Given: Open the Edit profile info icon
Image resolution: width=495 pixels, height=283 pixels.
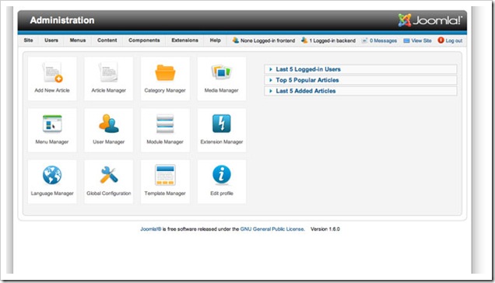Looking at the screenshot, I should pyautogui.click(x=222, y=174).
